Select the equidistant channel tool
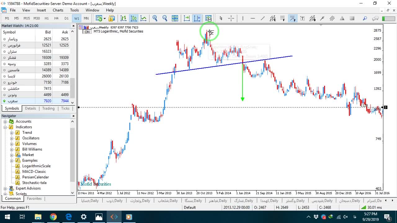397x223 pixels. (x=273, y=18)
